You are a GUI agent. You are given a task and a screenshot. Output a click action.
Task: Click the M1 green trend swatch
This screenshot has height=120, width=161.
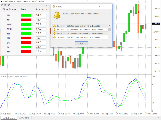click(x=26, y=15)
